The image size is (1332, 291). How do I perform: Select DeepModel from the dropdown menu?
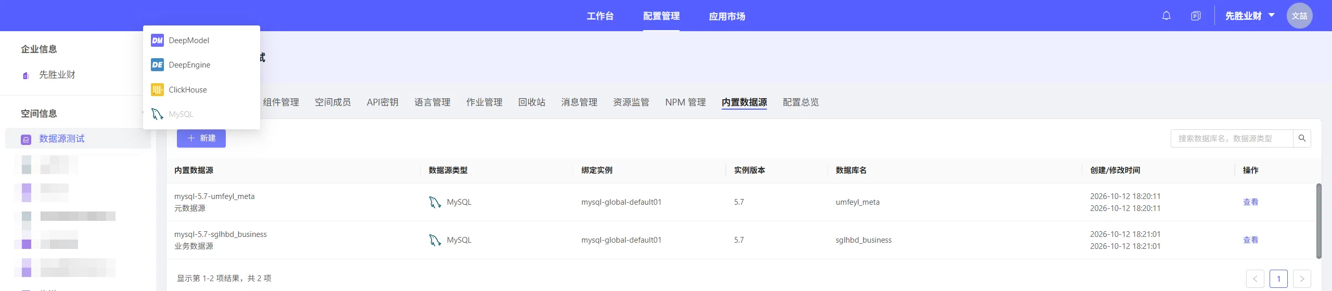point(201,41)
